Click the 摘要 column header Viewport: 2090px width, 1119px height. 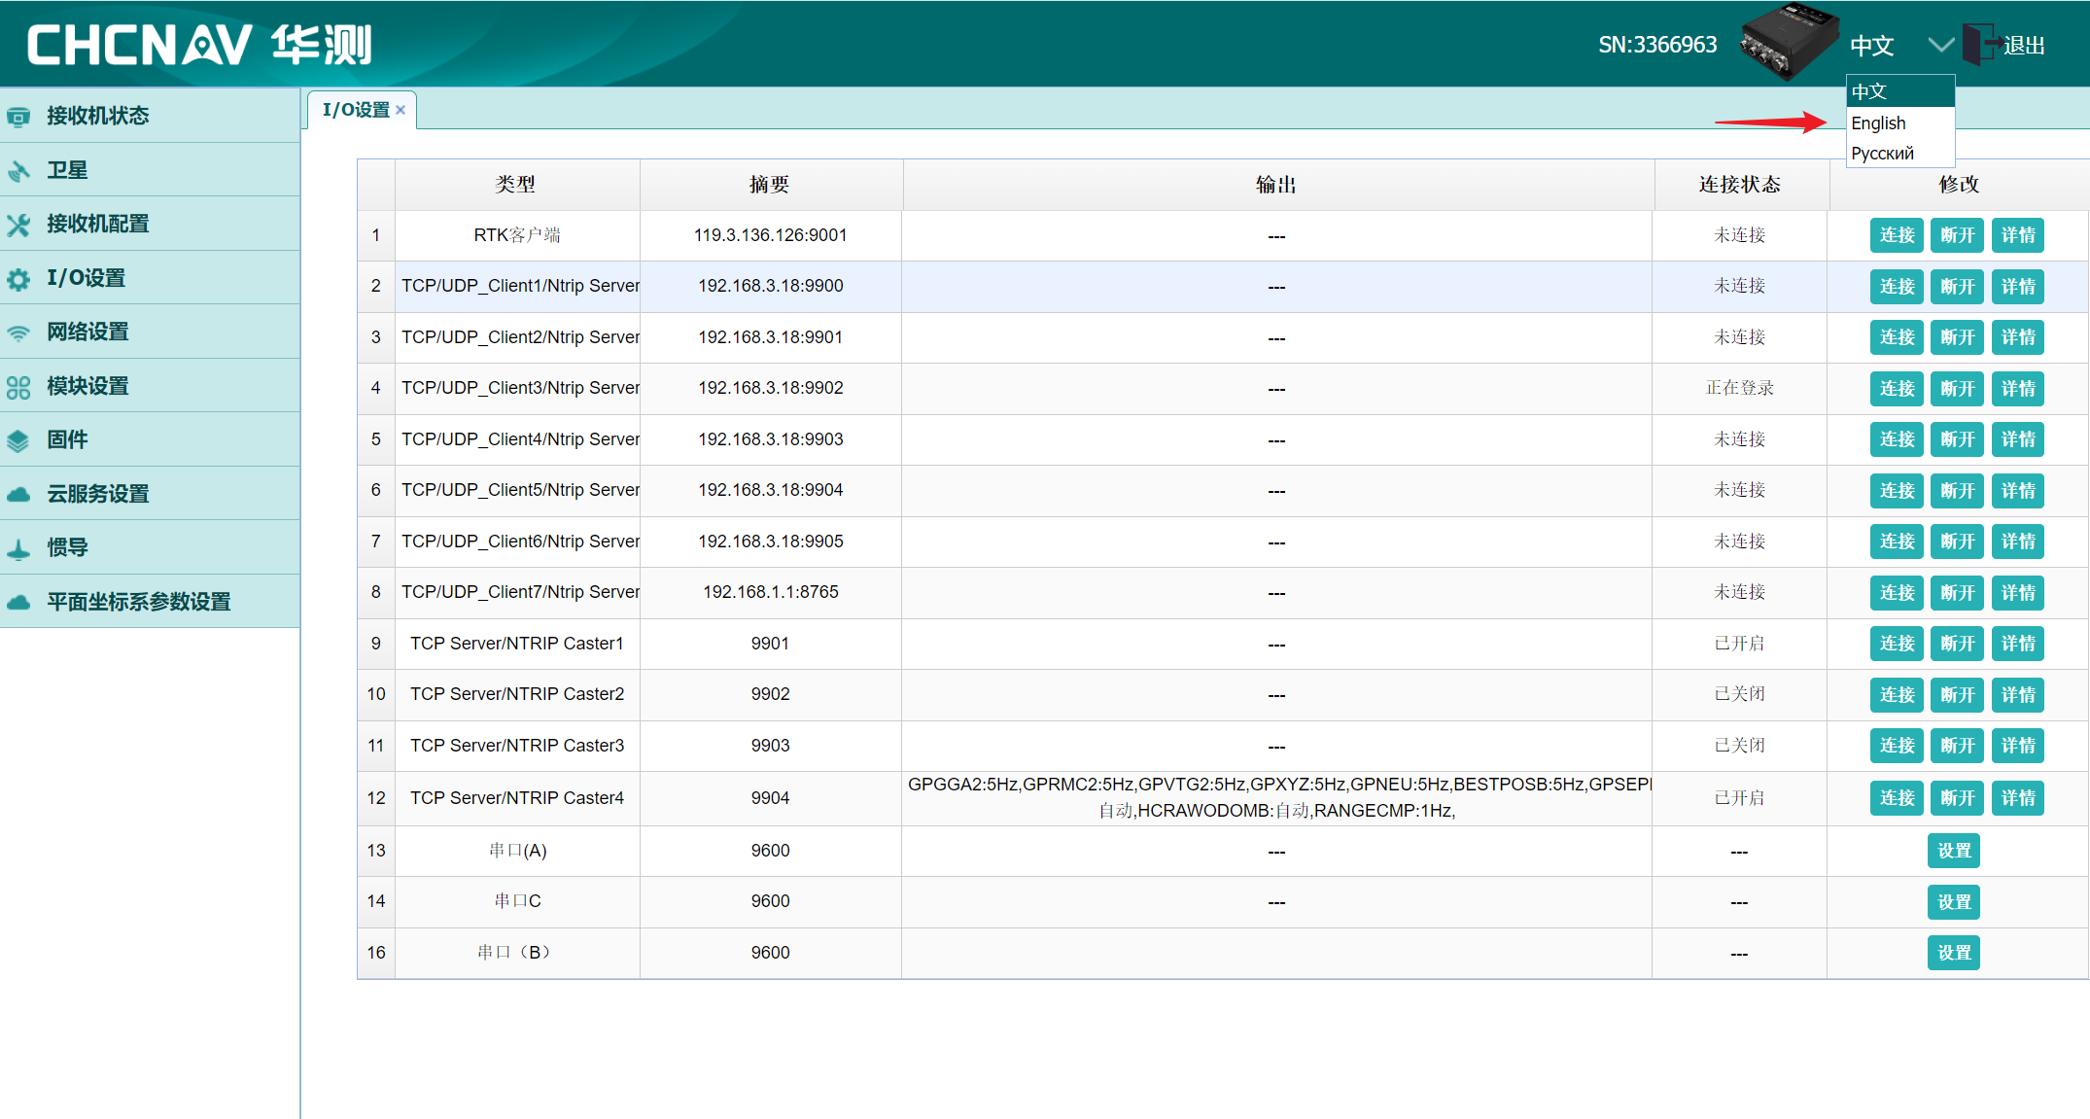click(770, 185)
